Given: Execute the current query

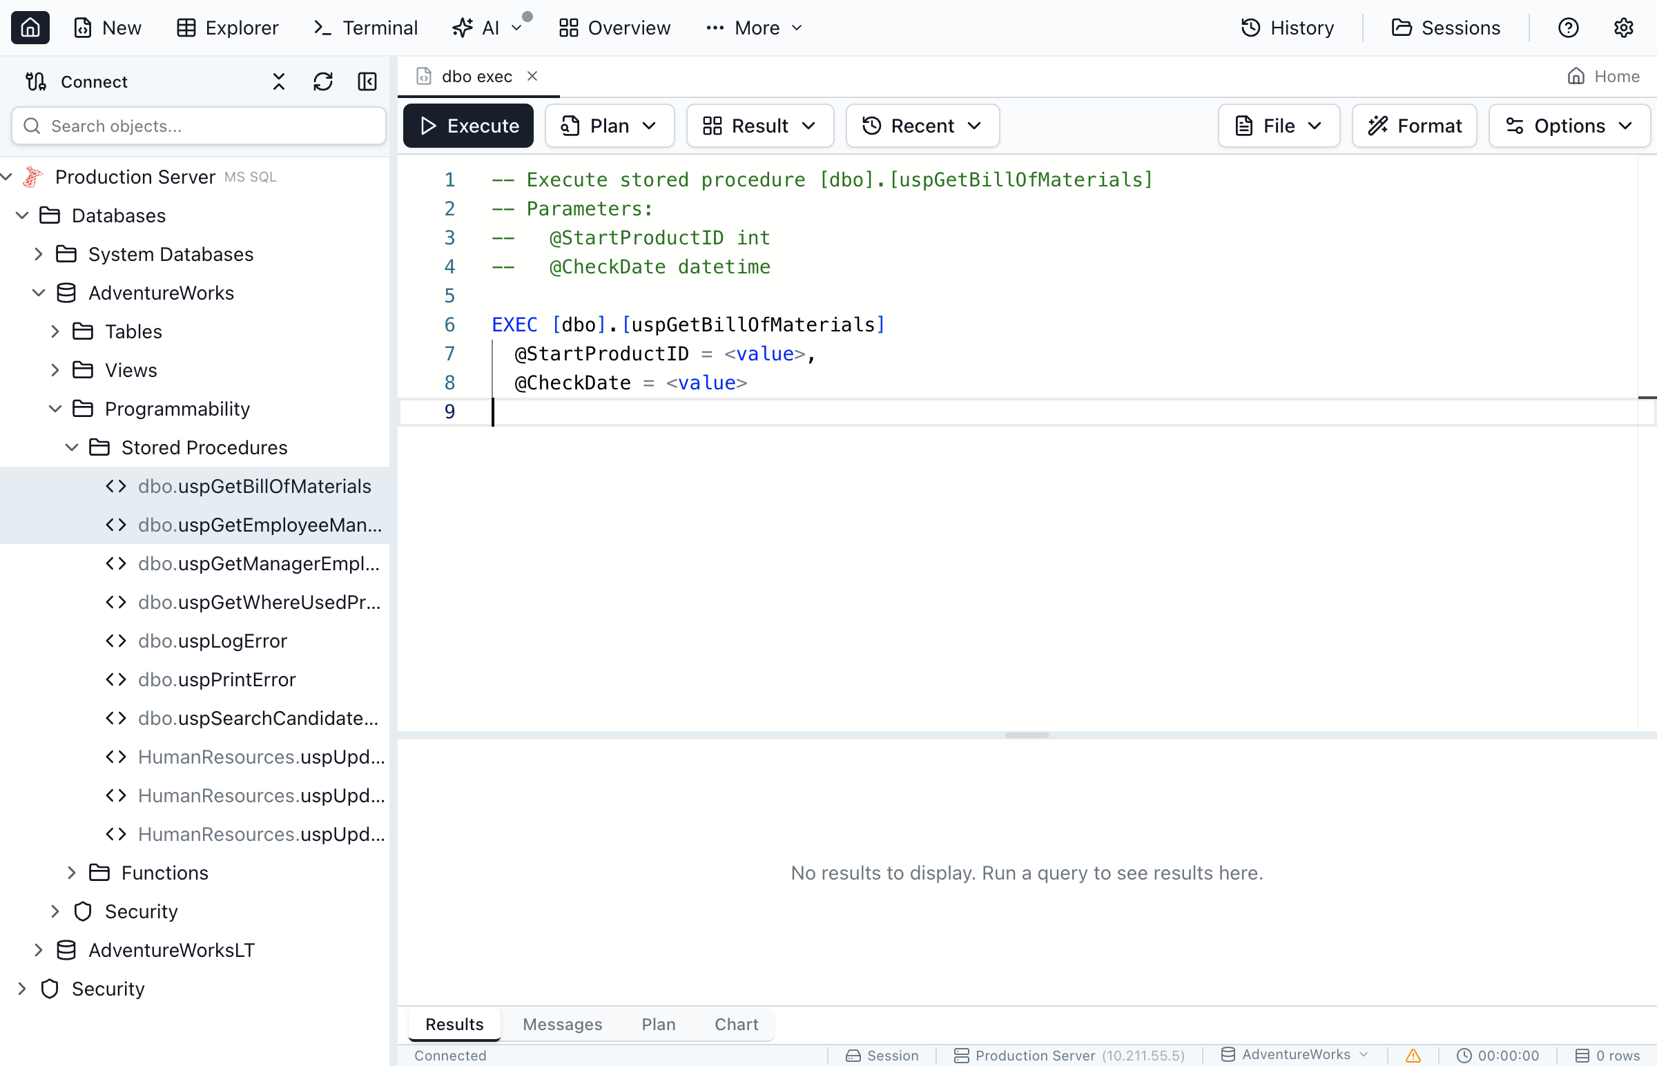Looking at the screenshot, I should (x=468, y=125).
